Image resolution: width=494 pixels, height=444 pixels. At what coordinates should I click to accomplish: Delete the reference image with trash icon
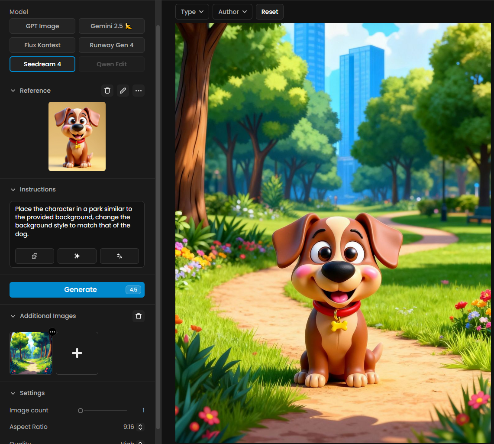point(107,91)
